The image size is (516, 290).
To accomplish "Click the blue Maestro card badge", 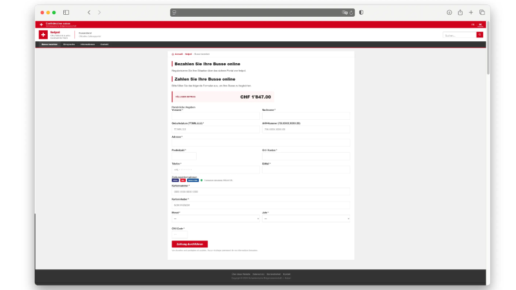I will (x=193, y=180).
